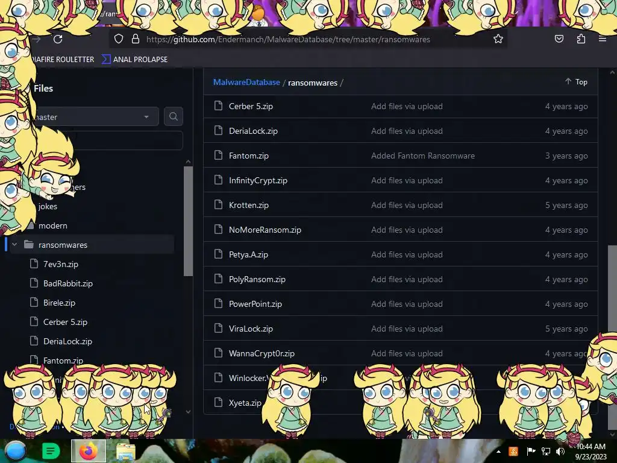Open the ANAL PROLAPSE bookmark
The height and width of the screenshot is (463, 617).
(135, 60)
